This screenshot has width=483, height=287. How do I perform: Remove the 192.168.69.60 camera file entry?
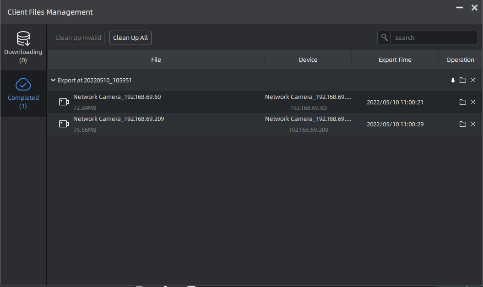click(x=473, y=102)
